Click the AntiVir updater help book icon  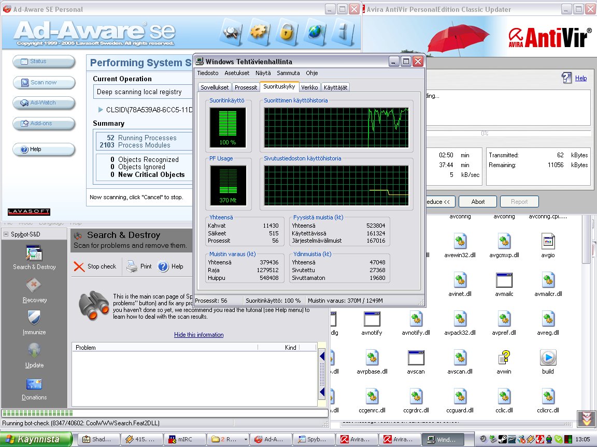tap(566, 78)
